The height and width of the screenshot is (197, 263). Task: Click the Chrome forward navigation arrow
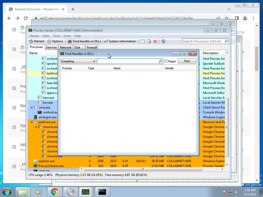pyautogui.click(x=17, y=18)
